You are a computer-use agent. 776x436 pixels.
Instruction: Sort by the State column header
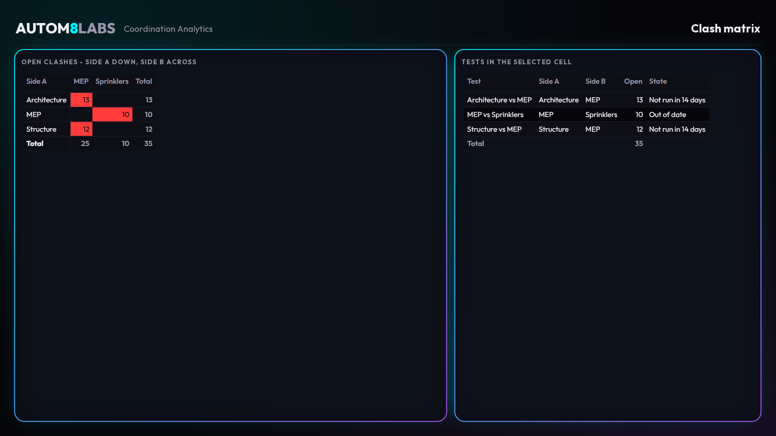pos(658,81)
